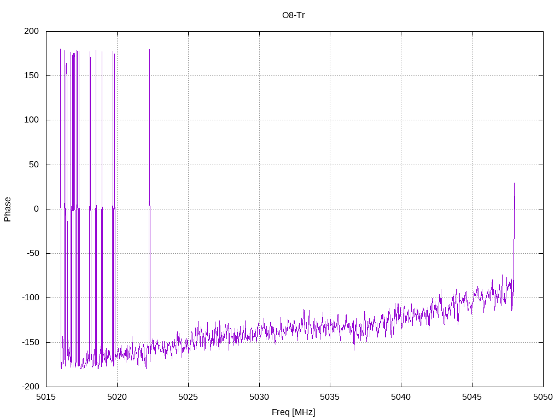Click y-axis tick label -50
This screenshot has height=420, width=560.
[x=32, y=253]
